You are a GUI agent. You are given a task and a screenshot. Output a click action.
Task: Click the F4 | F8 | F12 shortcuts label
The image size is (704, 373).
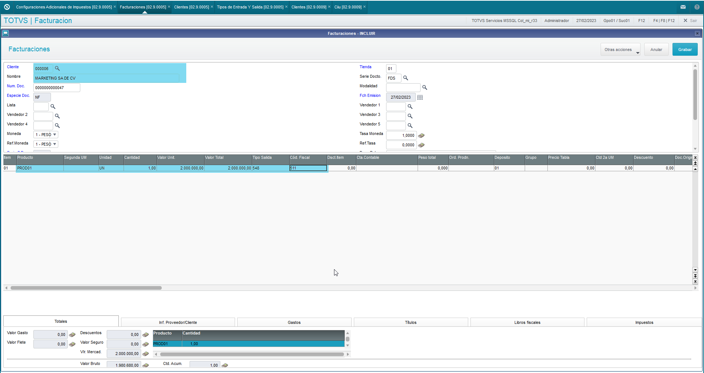(x=664, y=21)
